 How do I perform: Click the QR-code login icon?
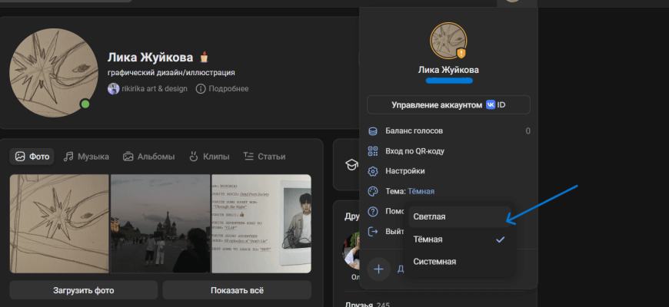pos(374,151)
